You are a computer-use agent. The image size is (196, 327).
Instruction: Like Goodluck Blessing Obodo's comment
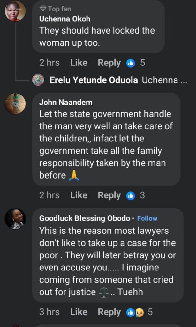[x=79, y=312]
